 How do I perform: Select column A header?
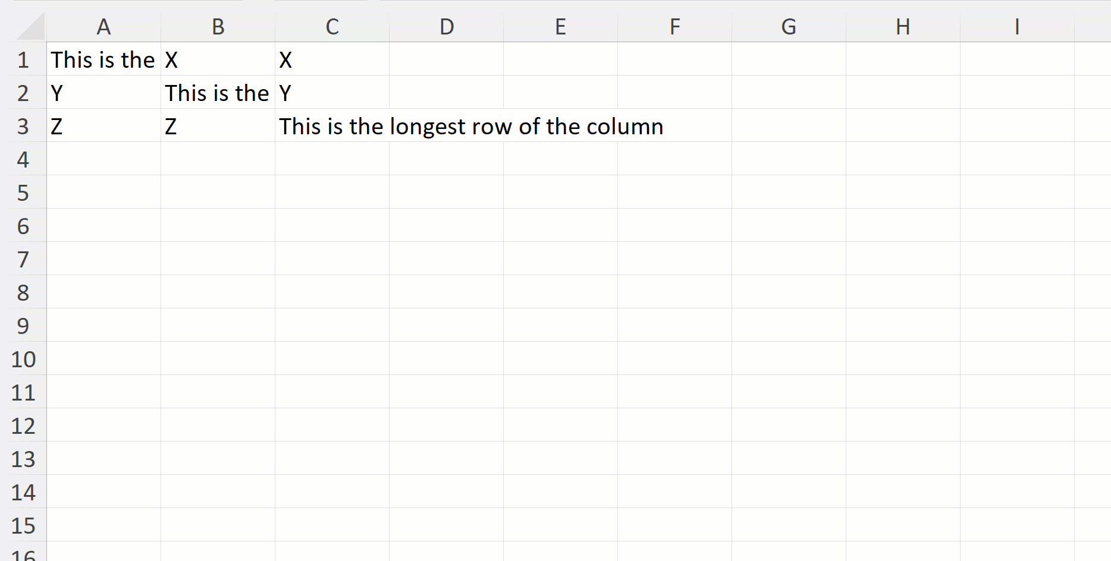pyautogui.click(x=103, y=27)
